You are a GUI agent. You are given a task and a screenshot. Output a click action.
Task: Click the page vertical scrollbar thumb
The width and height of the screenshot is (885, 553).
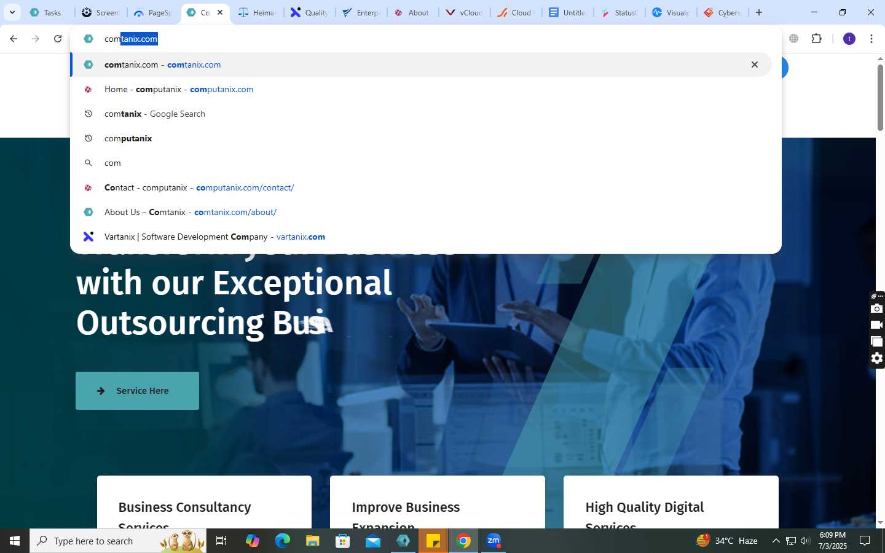click(880, 97)
